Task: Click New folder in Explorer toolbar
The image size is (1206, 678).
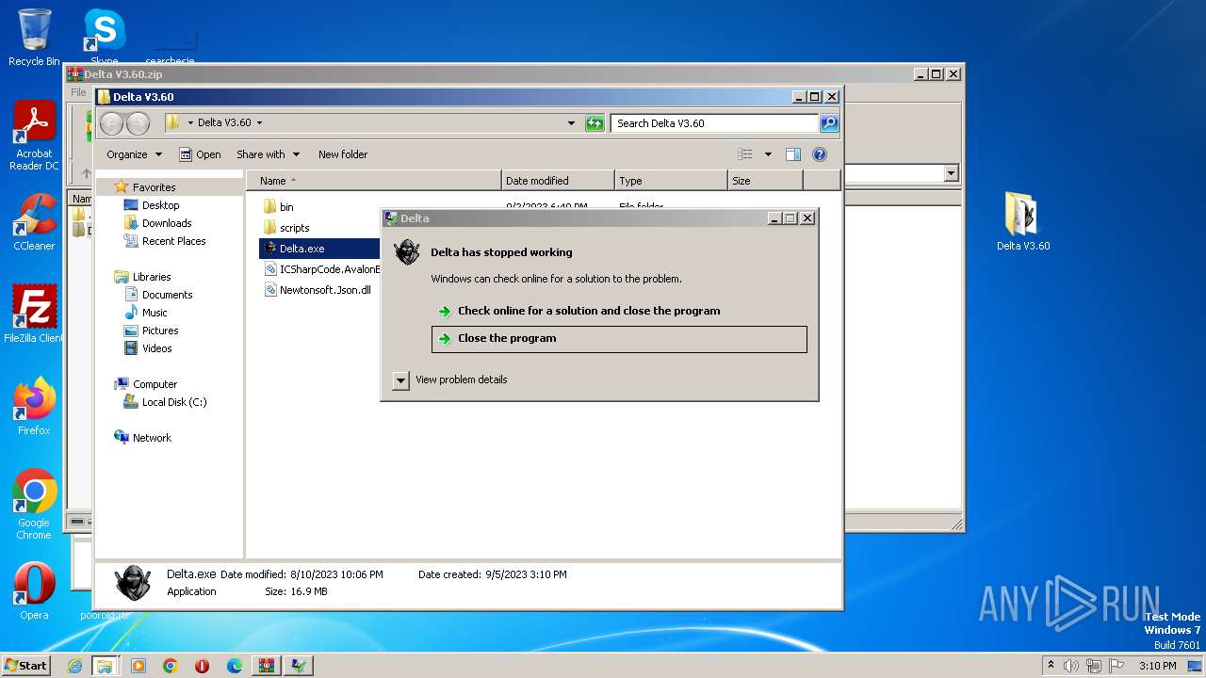Action: [343, 154]
